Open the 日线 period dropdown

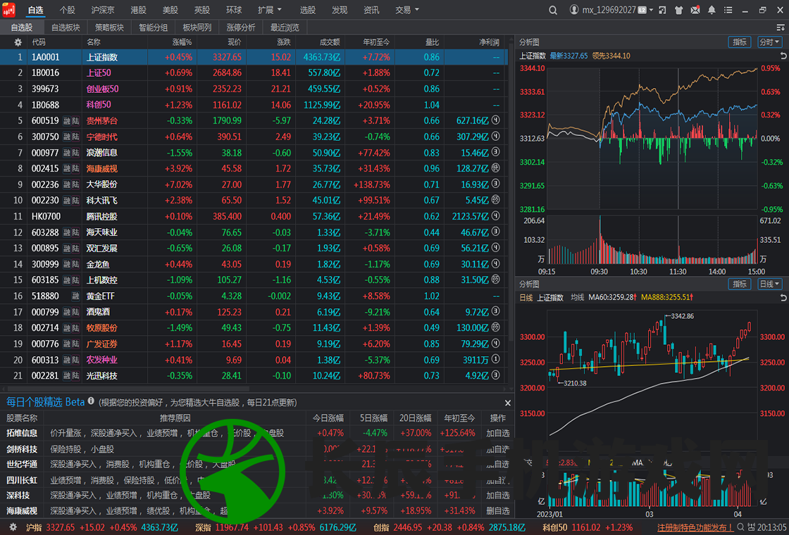770,284
